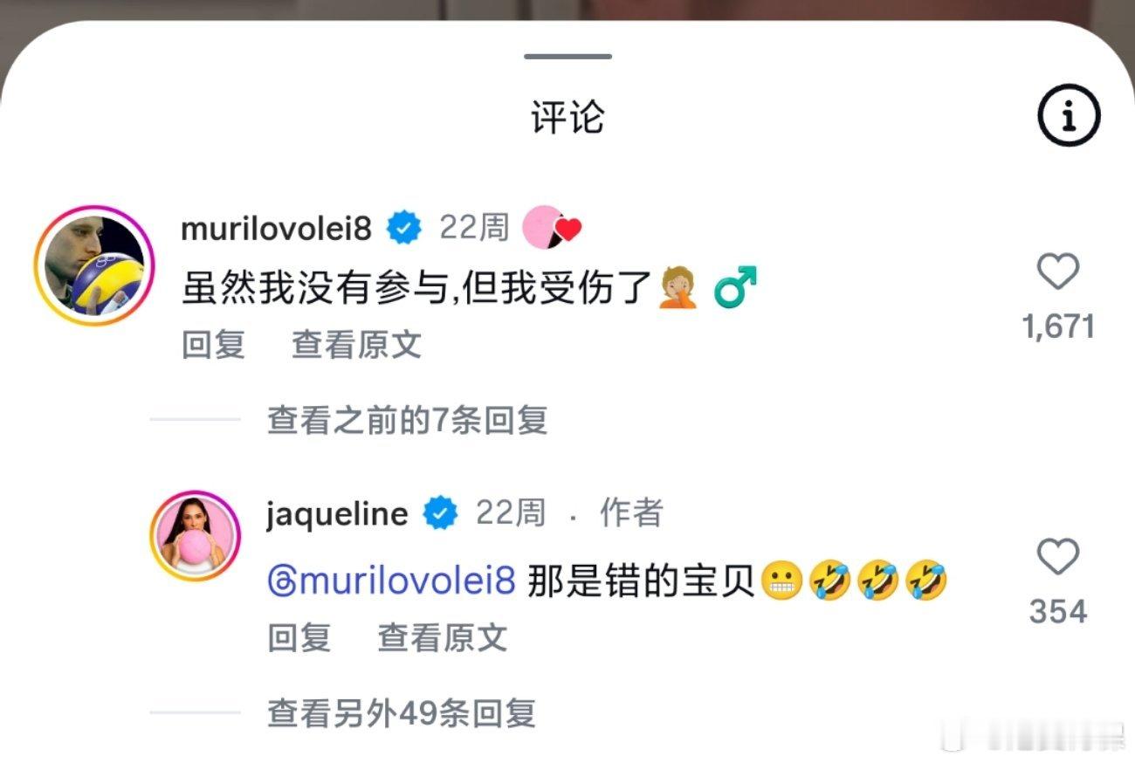Image resolution: width=1135 pixels, height=763 pixels.
Task: Open the jaqueline username
Action: tap(337, 513)
